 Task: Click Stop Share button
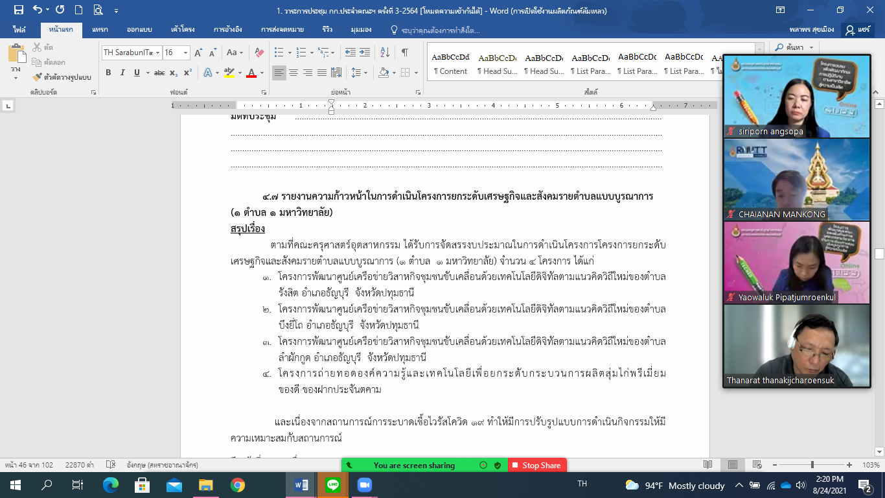pos(537,465)
